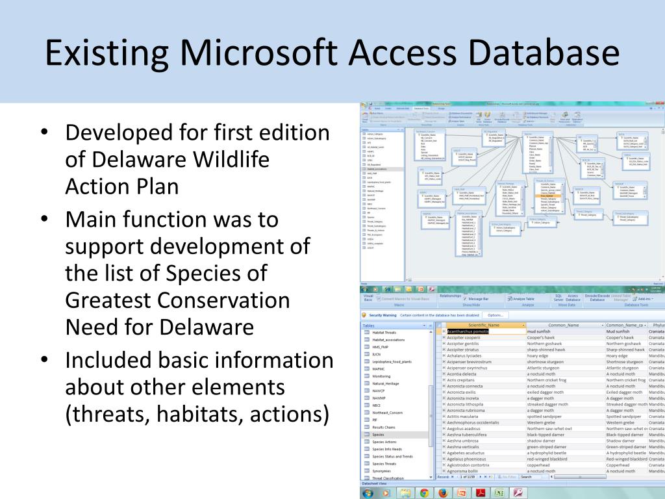Launch Windows Media Player from taskbar

(386, 493)
